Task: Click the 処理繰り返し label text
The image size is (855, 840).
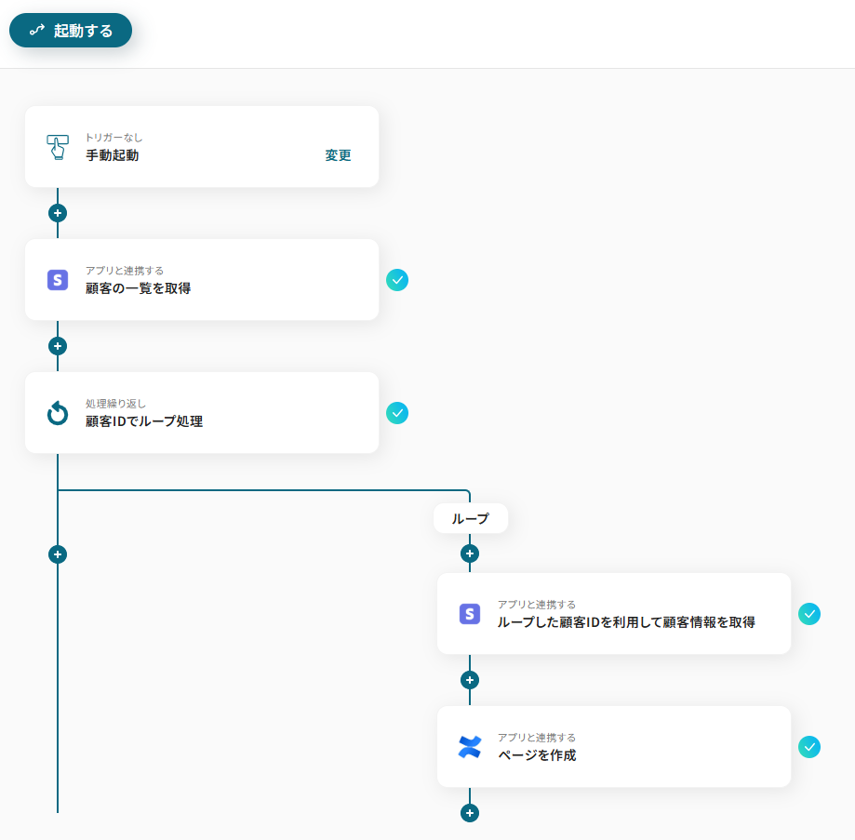Action: 115,404
